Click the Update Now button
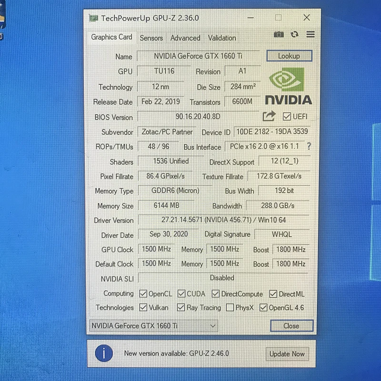 click(287, 354)
